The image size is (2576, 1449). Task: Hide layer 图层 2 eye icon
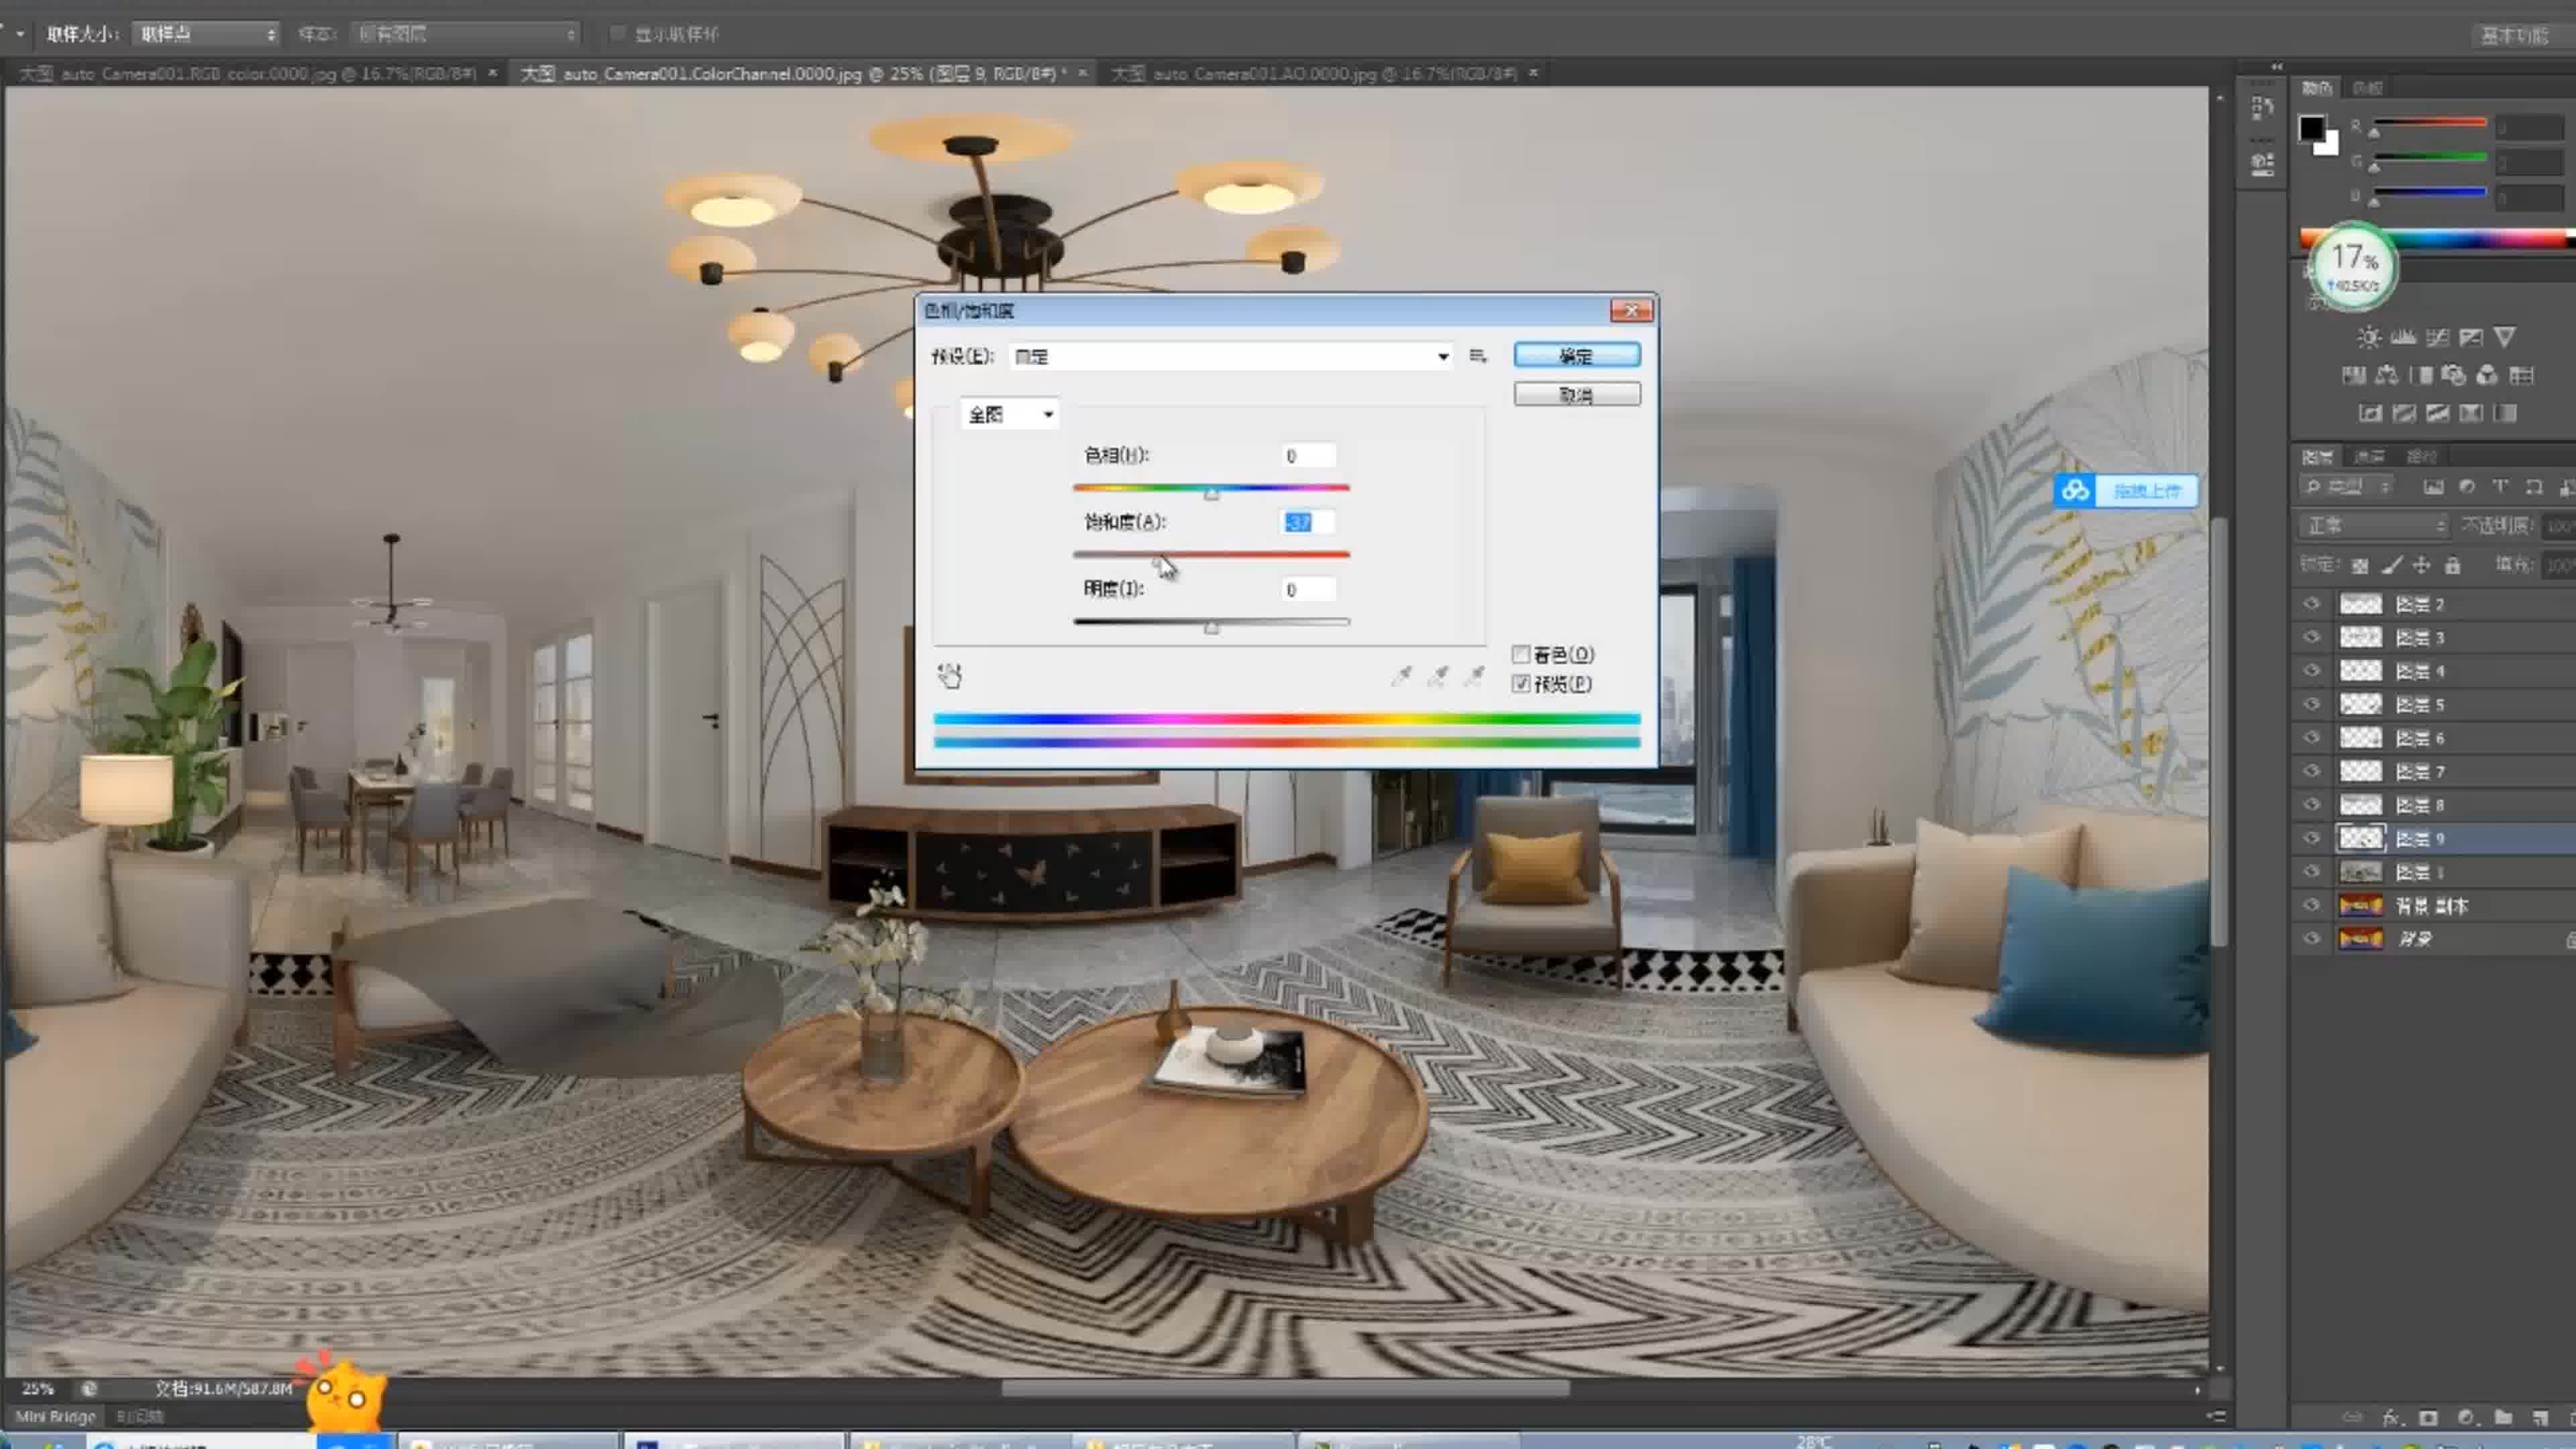coord(2311,604)
